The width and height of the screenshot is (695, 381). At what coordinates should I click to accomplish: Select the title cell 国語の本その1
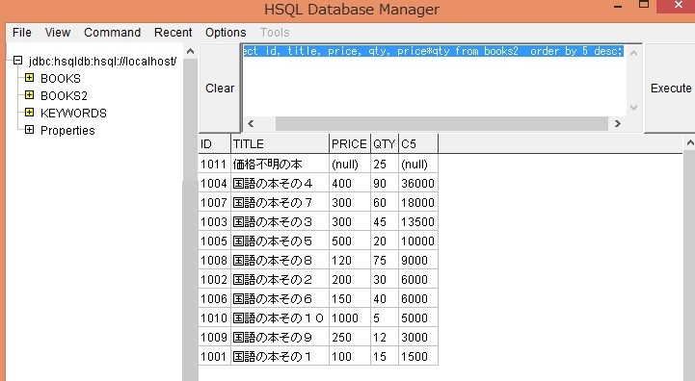tap(280, 357)
